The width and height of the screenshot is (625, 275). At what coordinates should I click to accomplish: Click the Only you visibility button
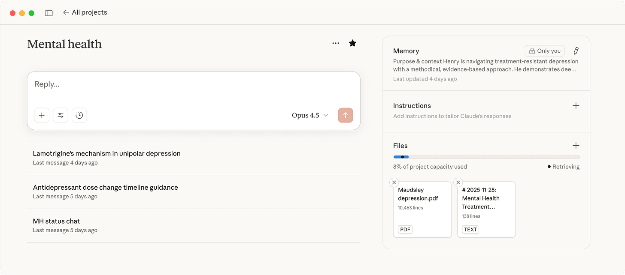[545, 51]
